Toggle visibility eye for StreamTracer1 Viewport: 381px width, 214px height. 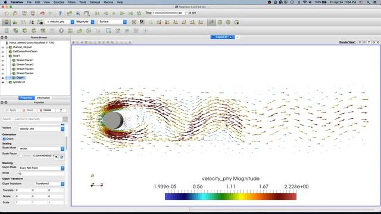pyautogui.click(x=2, y=61)
